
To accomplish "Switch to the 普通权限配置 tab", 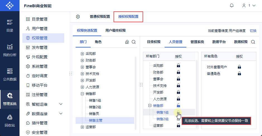I will 100,17.
